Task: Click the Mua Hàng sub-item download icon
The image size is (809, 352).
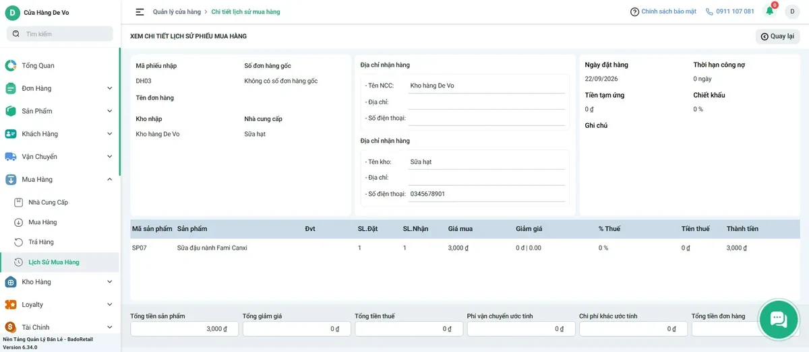Action: click(x=19, y=222)
